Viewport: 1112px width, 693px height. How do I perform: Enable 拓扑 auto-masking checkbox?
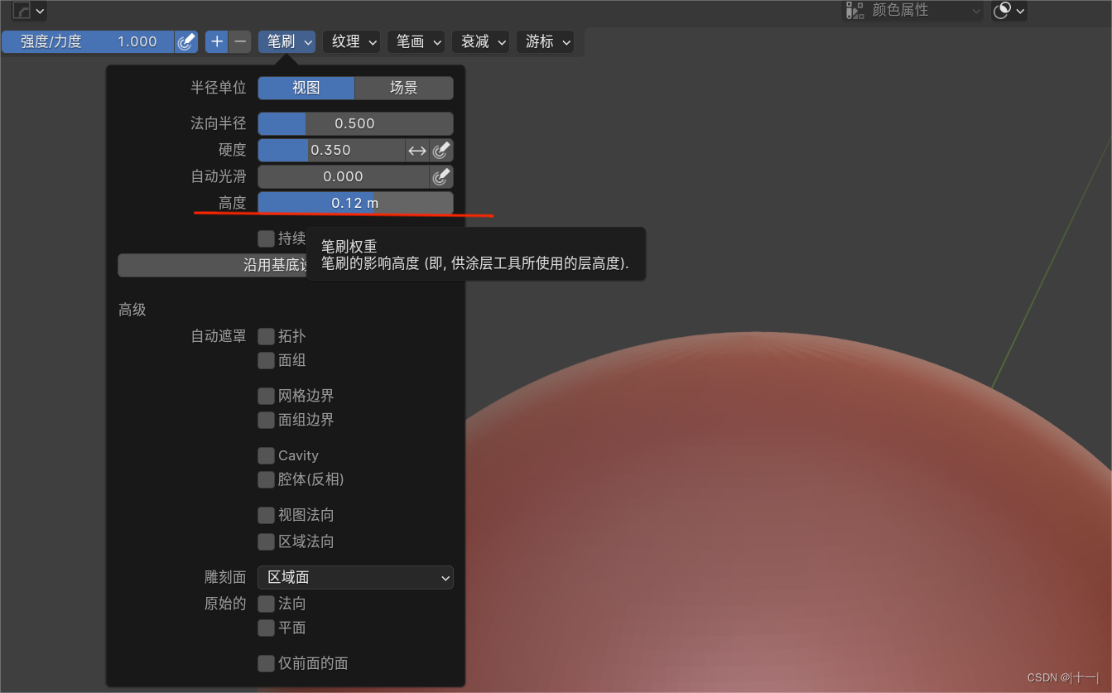coord(266,336)
